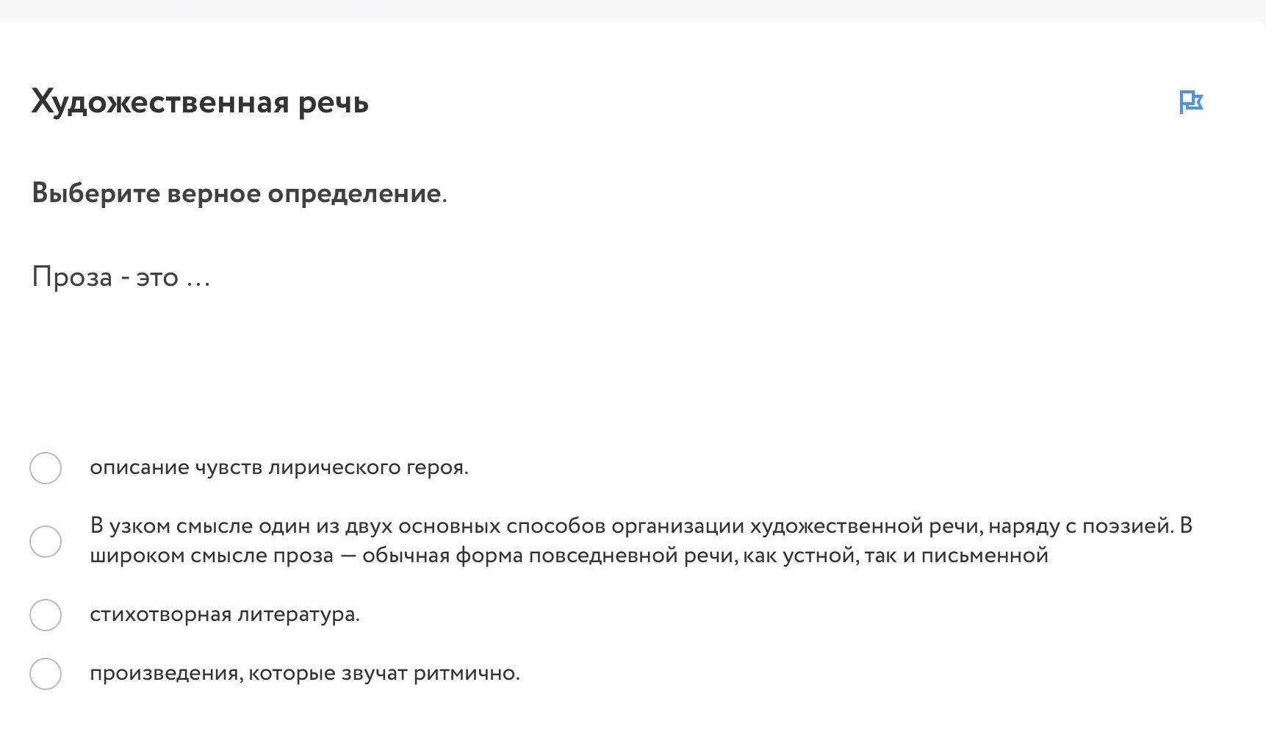
Task: Click answer text 'произведения, которые звучат ритмично.'
Action: [305, 673]
